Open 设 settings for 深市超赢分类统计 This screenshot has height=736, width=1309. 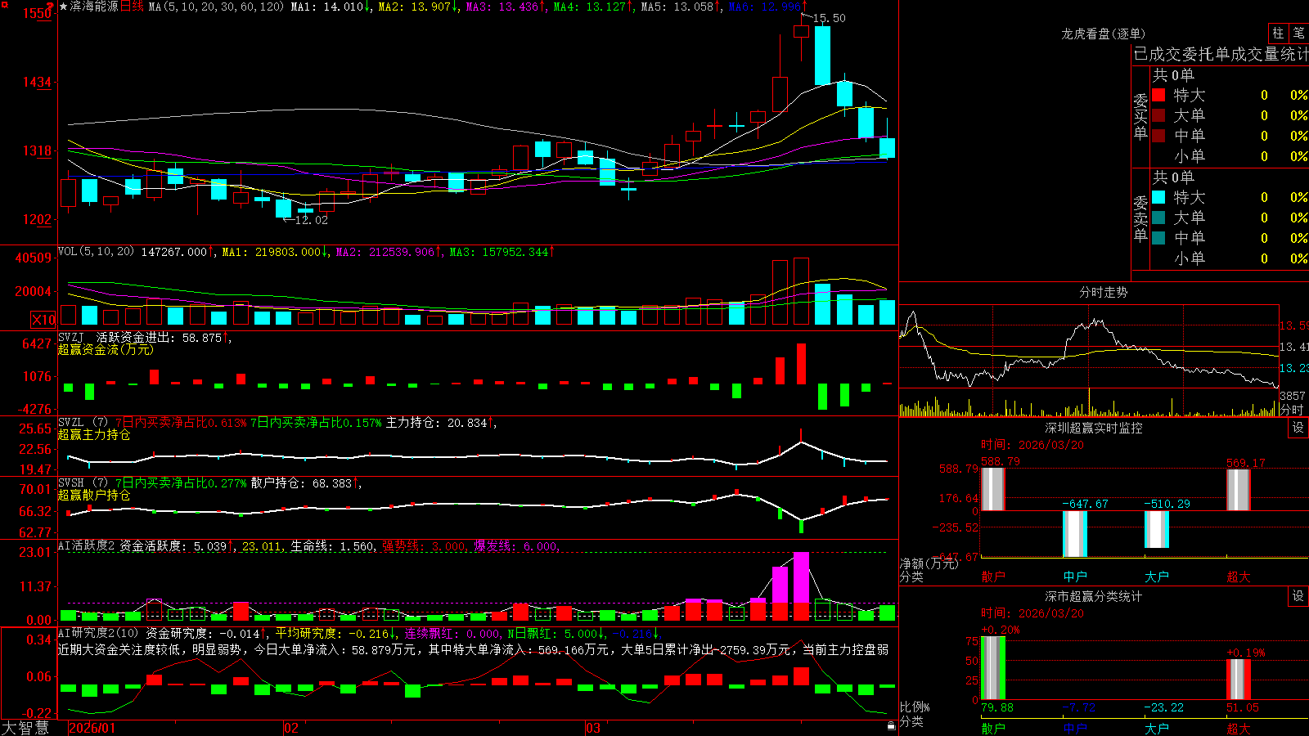pos(1298,596)
